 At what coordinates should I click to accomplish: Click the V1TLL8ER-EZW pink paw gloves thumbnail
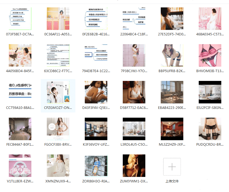20,166
